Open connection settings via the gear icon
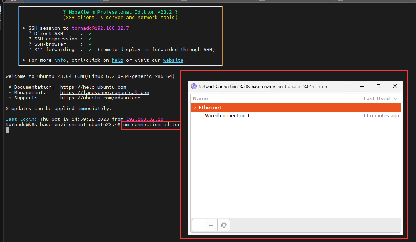 224,225
